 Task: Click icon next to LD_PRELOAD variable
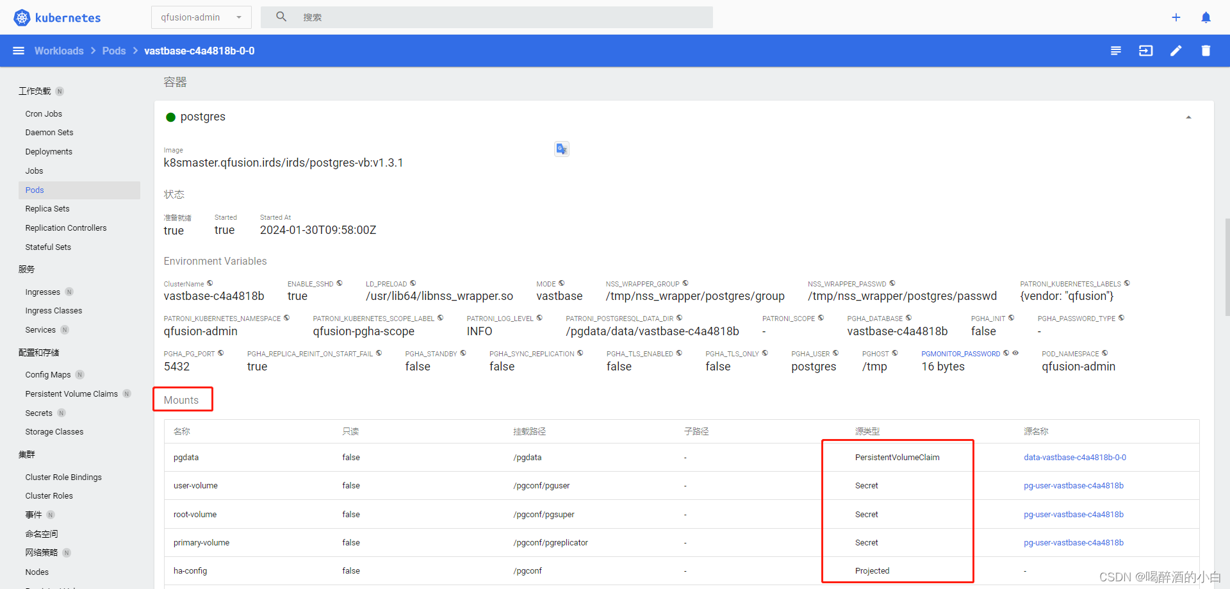[413, 283]
